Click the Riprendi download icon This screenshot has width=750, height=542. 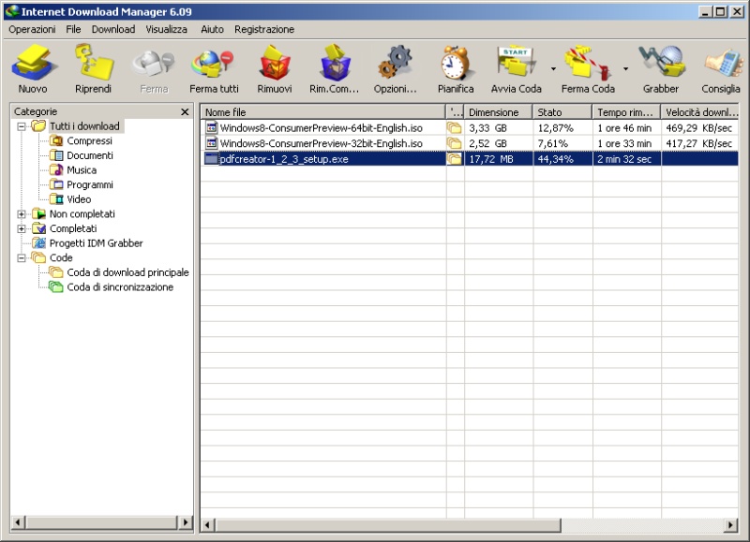[93, 69]
